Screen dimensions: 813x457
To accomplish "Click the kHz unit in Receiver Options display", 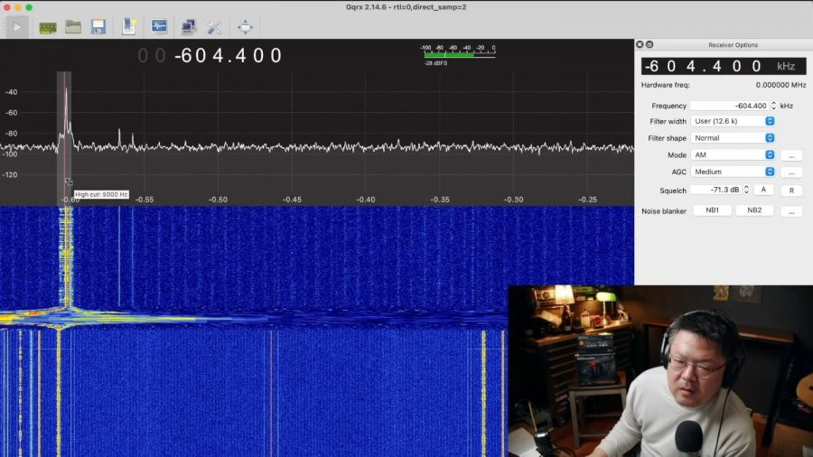I will tap(786, 66).
